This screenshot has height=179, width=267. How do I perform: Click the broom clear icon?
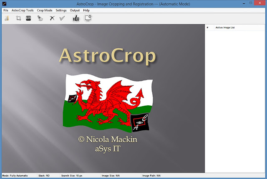tap(40, 18)
